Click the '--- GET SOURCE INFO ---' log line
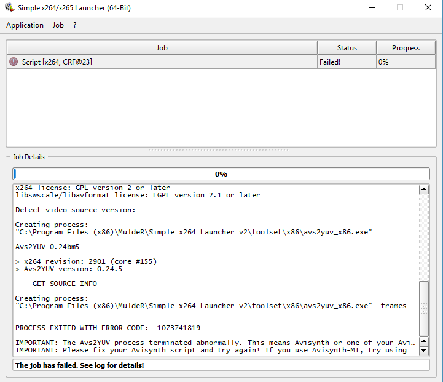Viewport: 443px width, 382px height. pos(65,284)
